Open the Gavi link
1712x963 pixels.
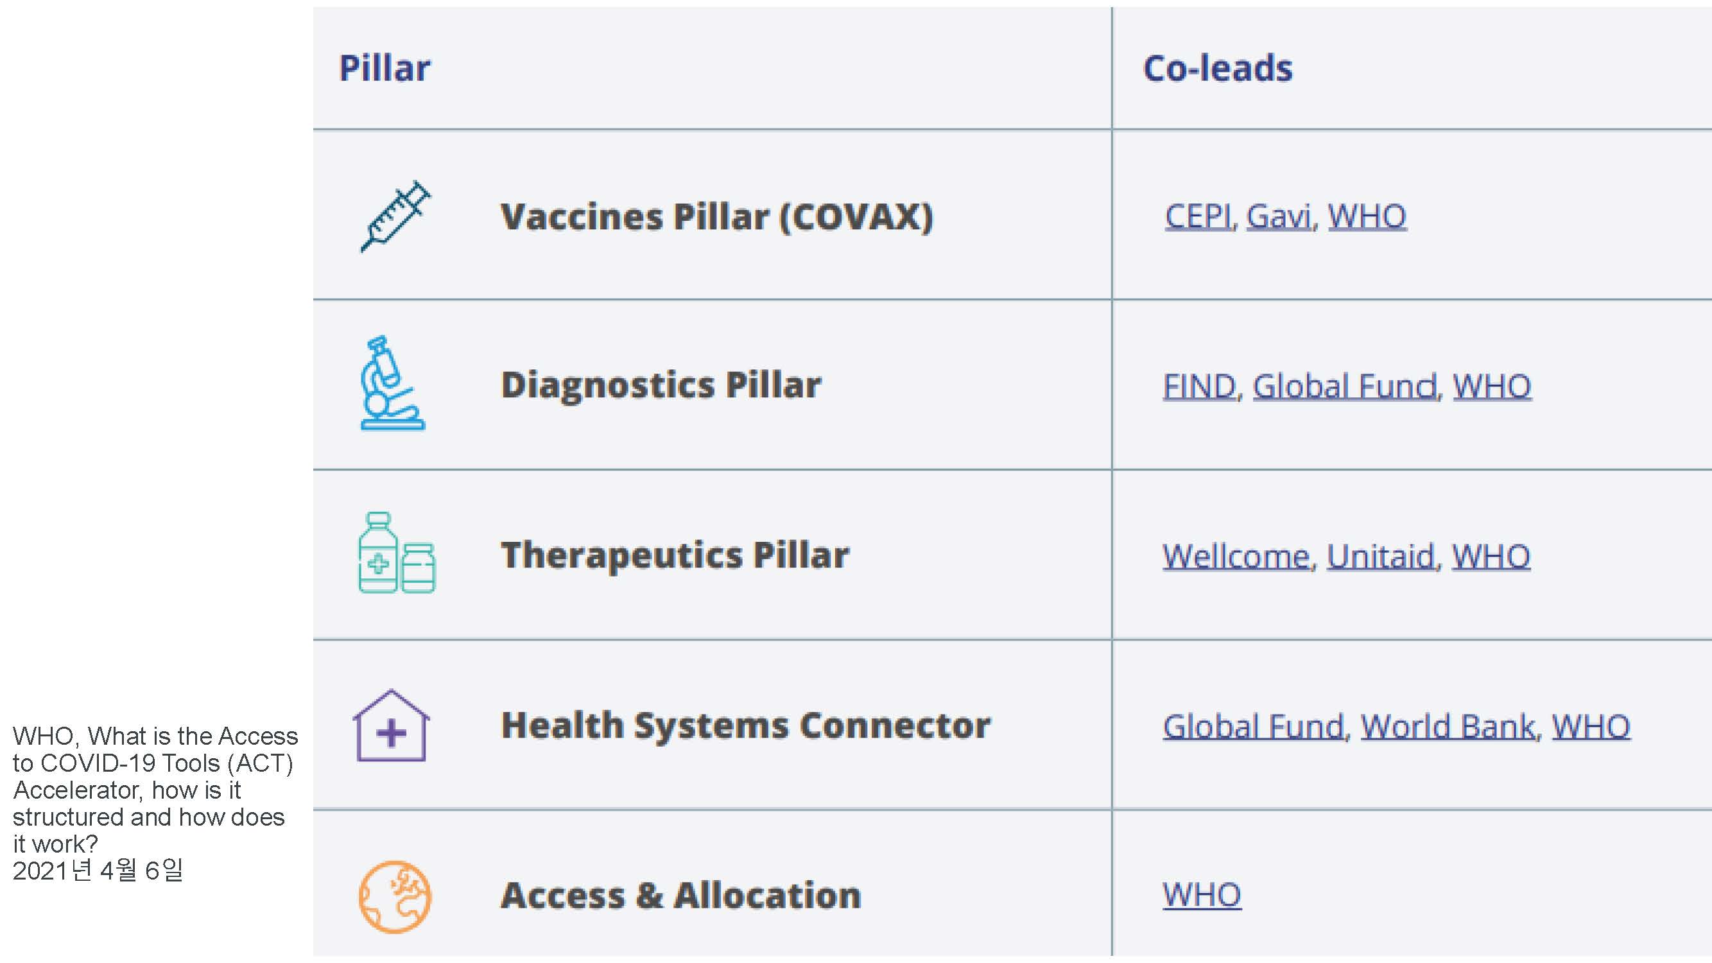[x=1279, y=216]
